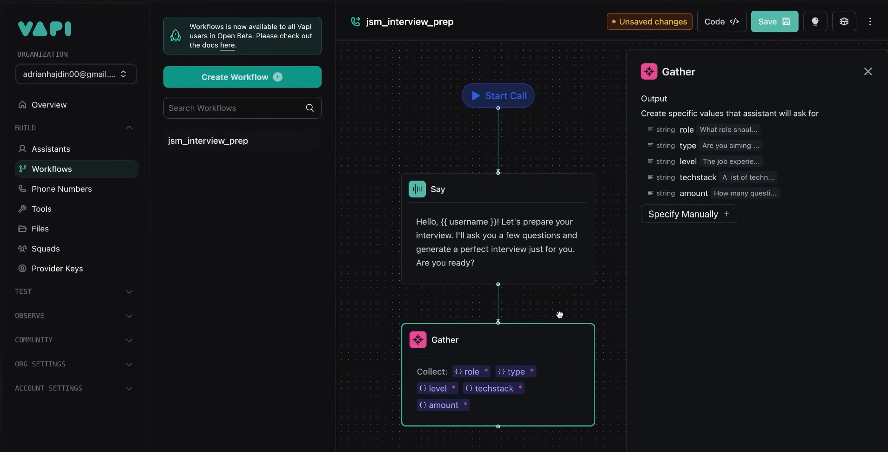Click the Gather panel header icon
888x452 pixels.
coord(649,72)
